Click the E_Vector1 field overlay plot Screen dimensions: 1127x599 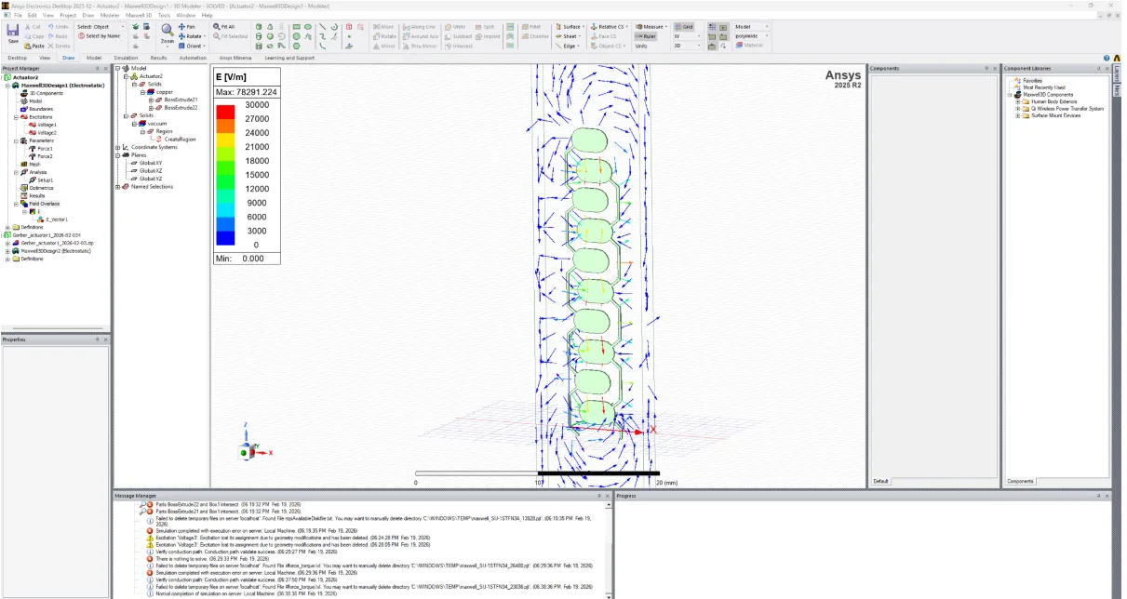point(58,220)
